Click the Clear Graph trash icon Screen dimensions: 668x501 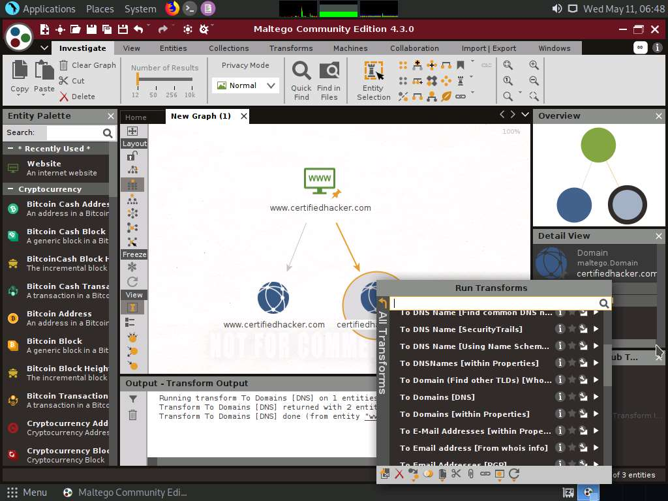[63, 65]
